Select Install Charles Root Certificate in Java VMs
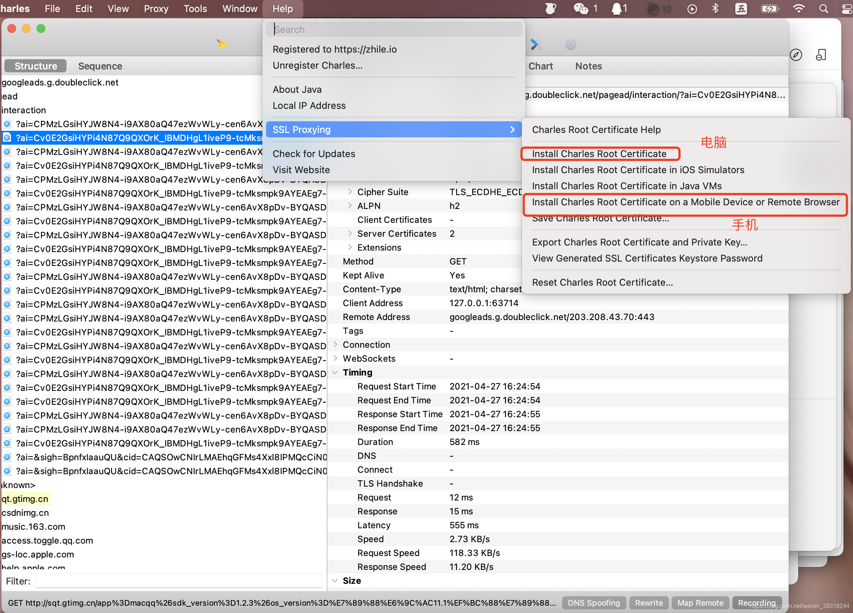Screen dimensions: 853x613 click(626, 186)
